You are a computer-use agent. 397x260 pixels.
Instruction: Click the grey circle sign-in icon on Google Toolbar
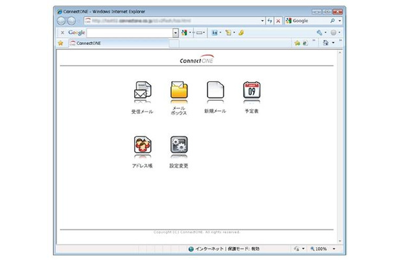(333, 32)
